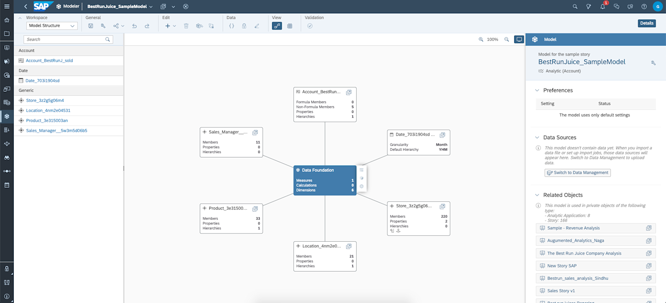The height and width of the screenshot is (303, 666).
Task: Open the Date_703i1904sd node link icon
Action: pyautogui.click(x=442, y=135)
